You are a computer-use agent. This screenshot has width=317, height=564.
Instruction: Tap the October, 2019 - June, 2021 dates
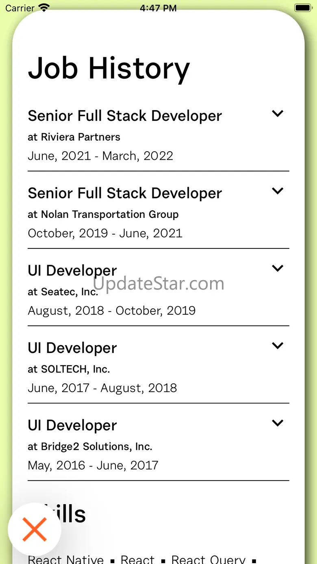click(105, 233)
